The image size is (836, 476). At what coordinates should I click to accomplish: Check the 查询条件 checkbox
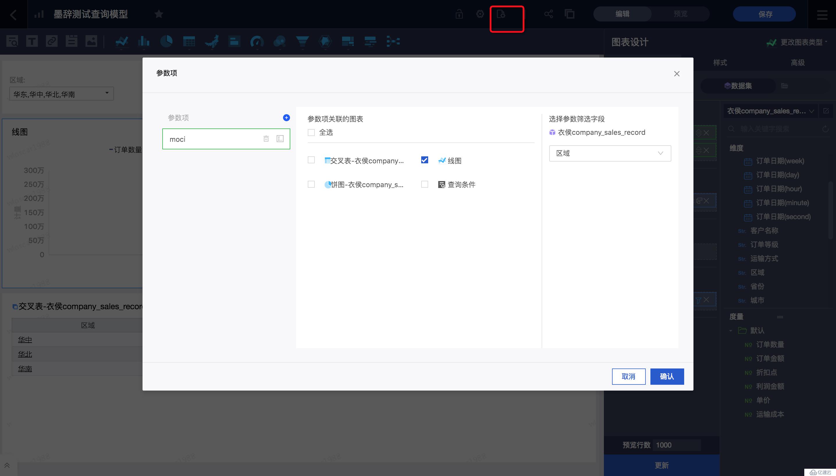424,184
